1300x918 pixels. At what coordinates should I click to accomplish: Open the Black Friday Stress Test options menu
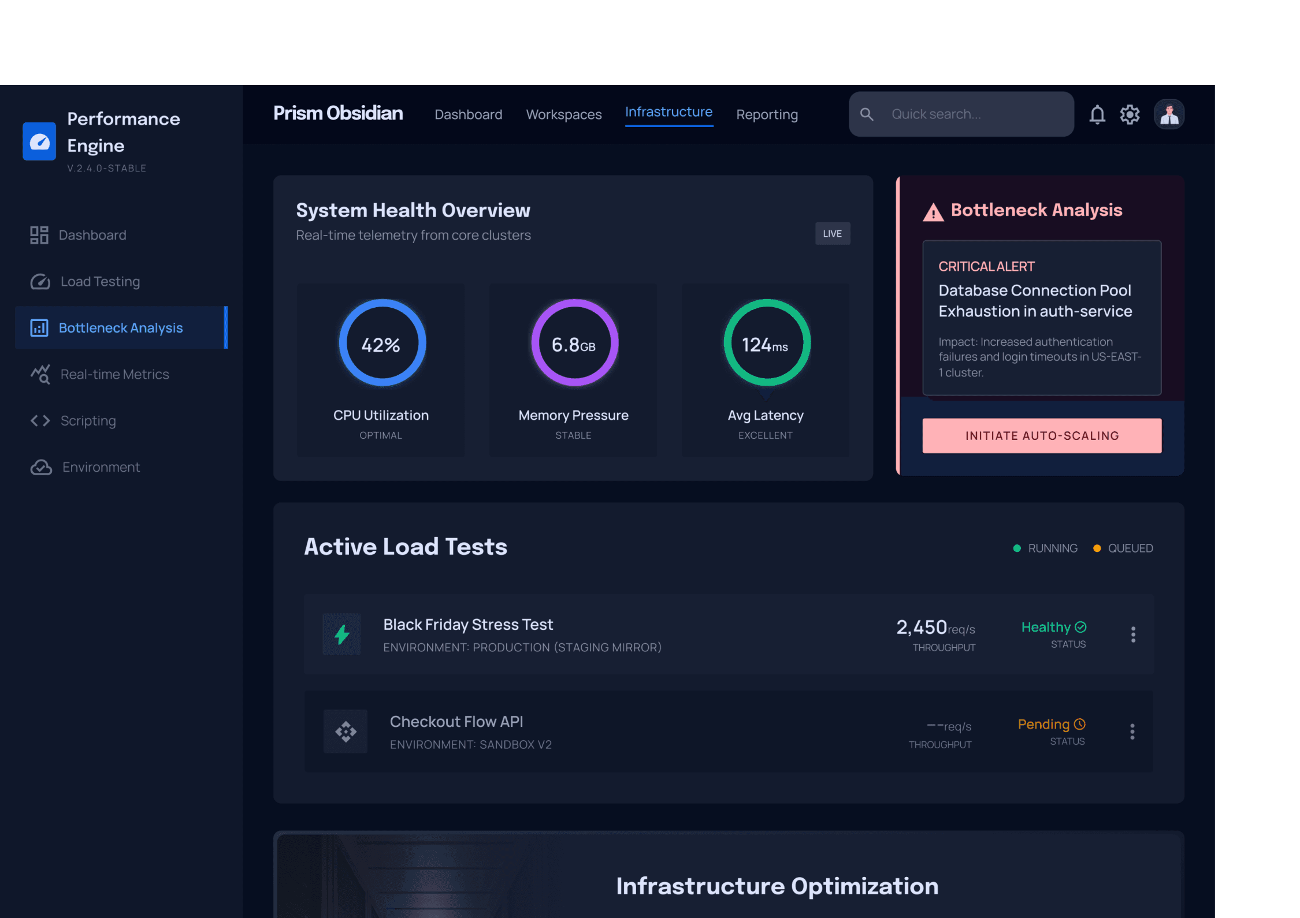coord(1133,635)
